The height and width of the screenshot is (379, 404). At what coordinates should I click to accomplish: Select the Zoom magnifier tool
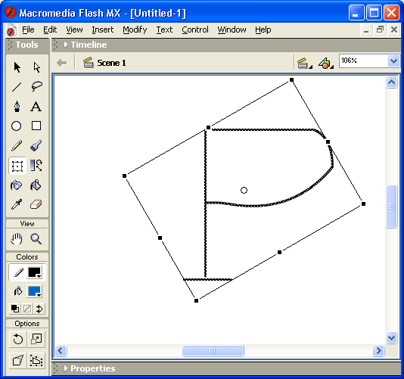click(x=36, y=239)
